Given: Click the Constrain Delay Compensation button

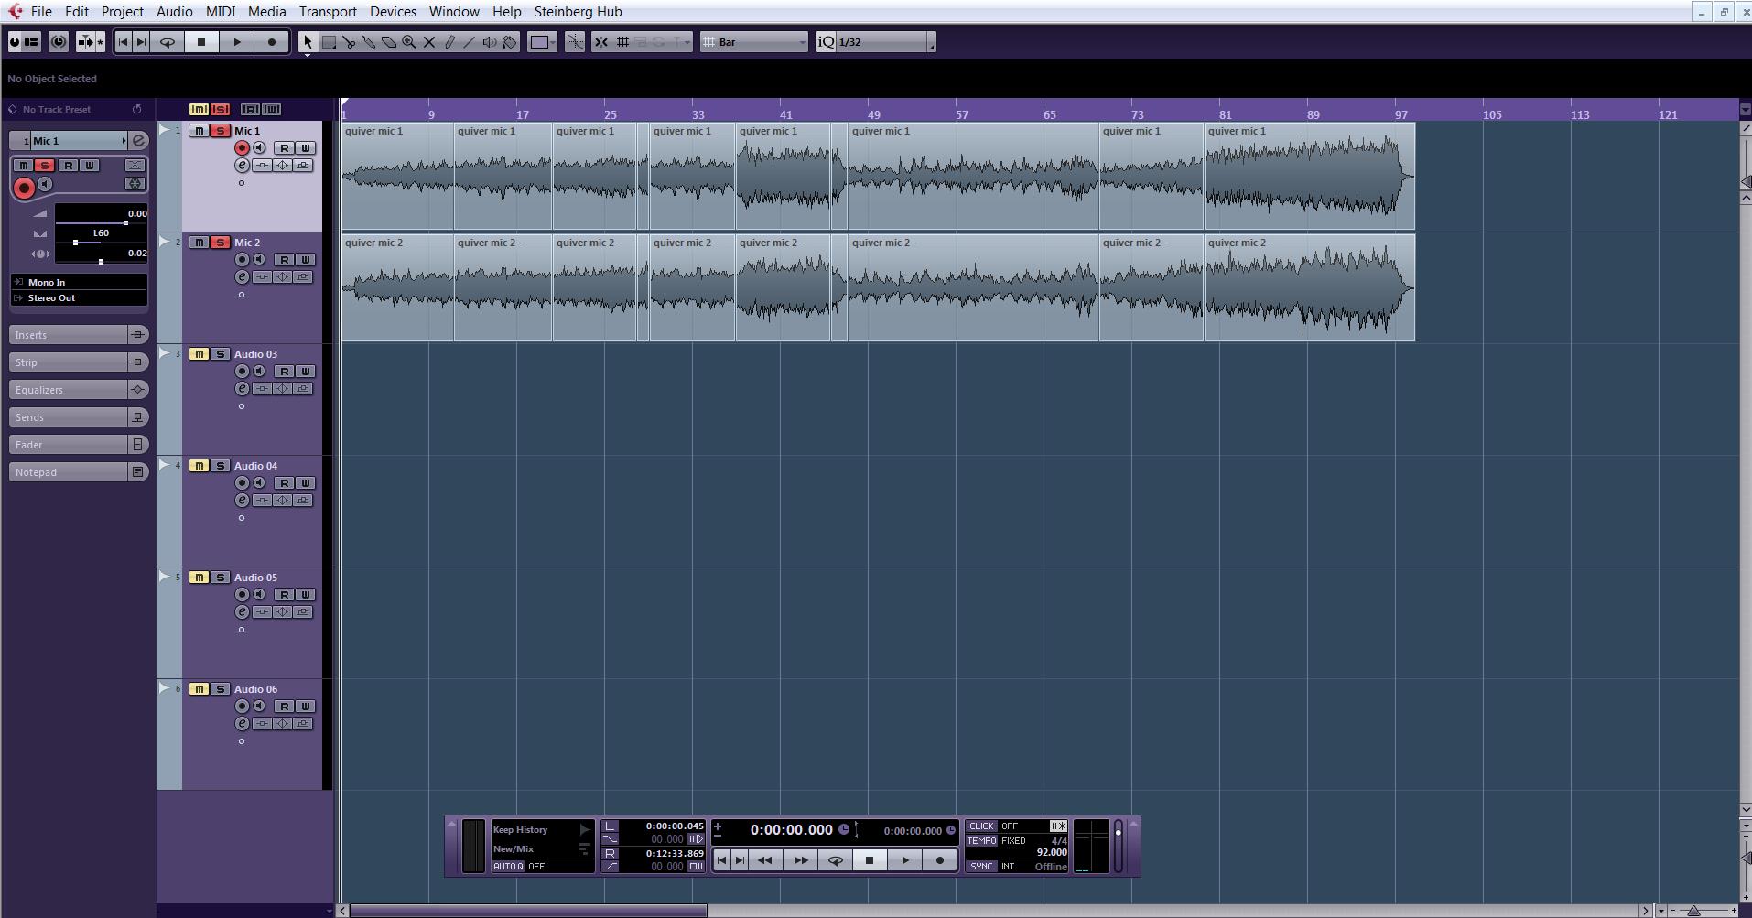Looking at the screenshot, I should pyautogui.click(x=59, y=42).
